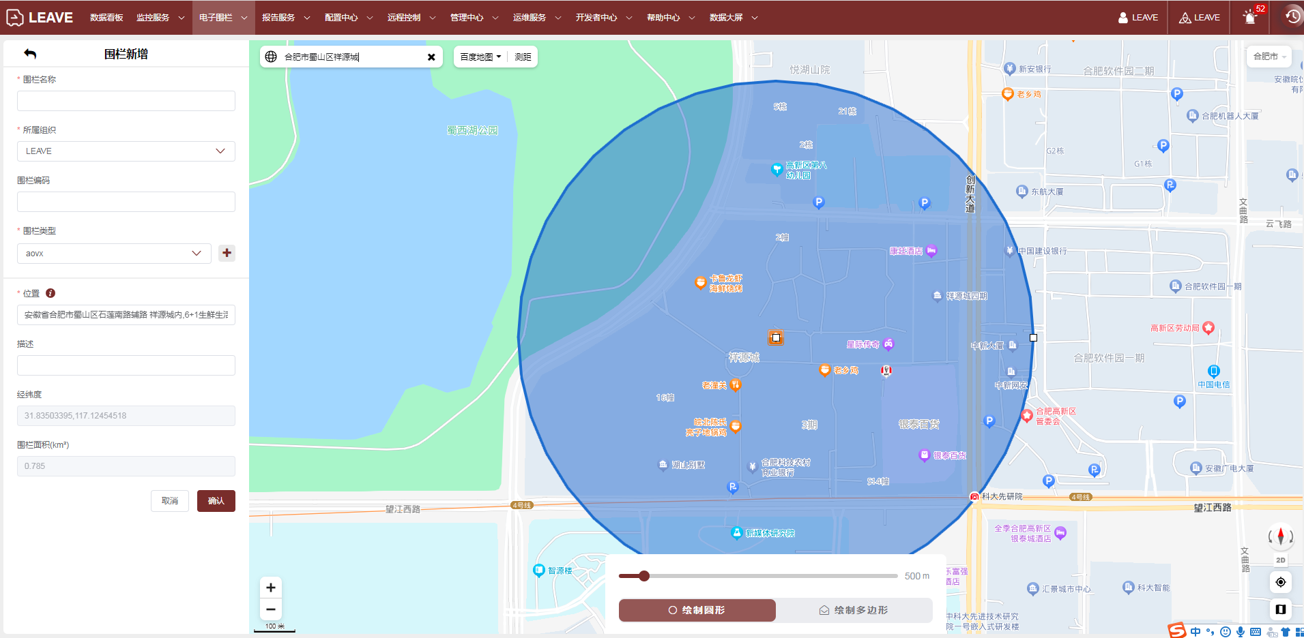
Task: Expand the 所属组织 LEAVE dropdown
Action: pos(126,151)
